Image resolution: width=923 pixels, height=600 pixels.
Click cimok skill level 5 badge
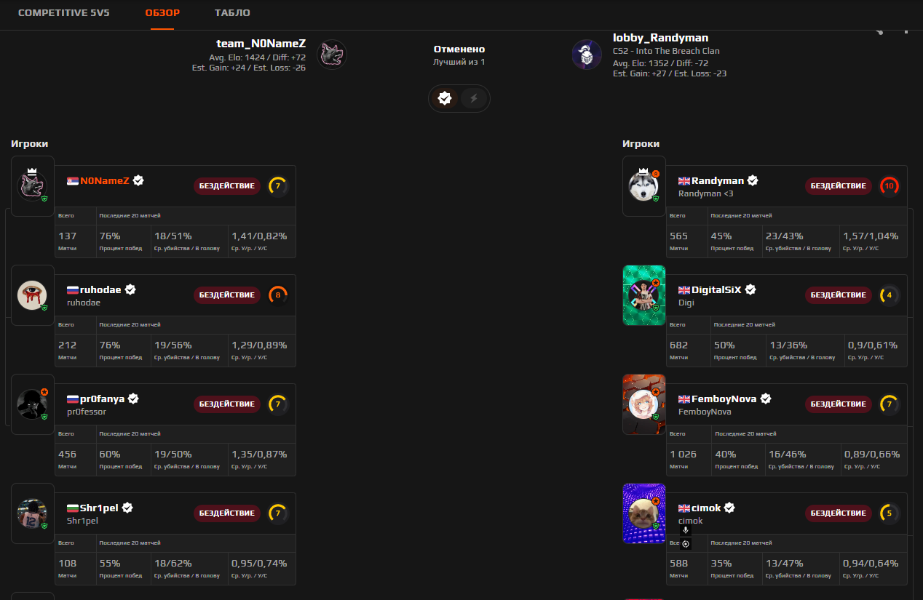tap(889, 513)
